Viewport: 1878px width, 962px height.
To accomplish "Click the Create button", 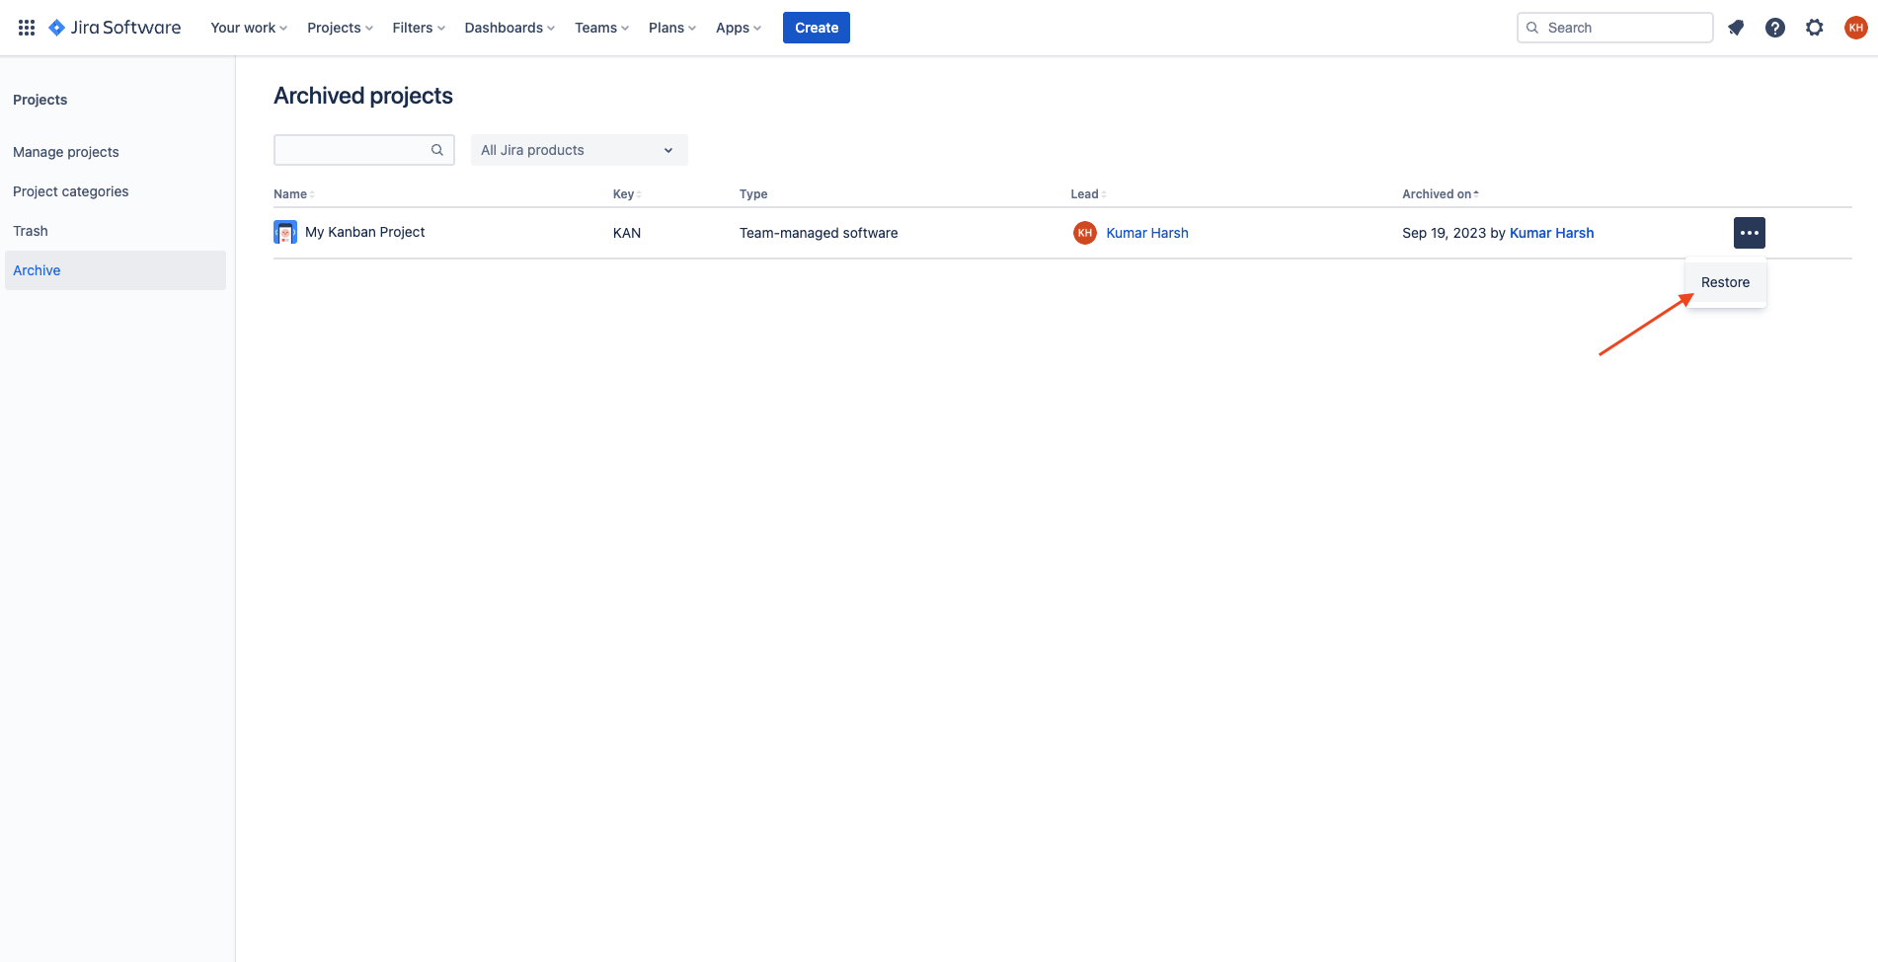I will tap(816, 27).
